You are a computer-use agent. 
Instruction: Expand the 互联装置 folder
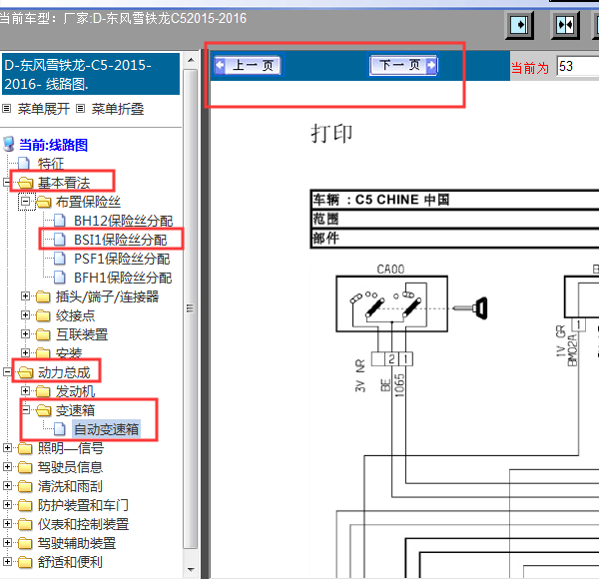tap(25, 333)
